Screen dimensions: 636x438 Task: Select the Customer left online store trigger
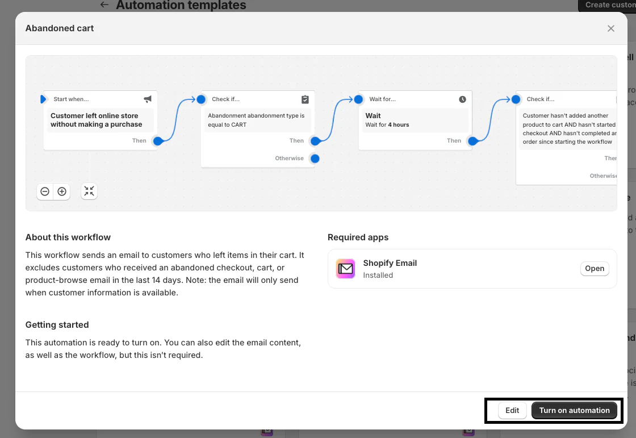(x=100, y=120)
